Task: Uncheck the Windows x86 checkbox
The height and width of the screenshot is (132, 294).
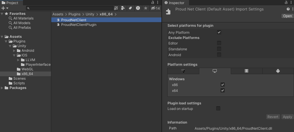Action: (x=223, y=85)
